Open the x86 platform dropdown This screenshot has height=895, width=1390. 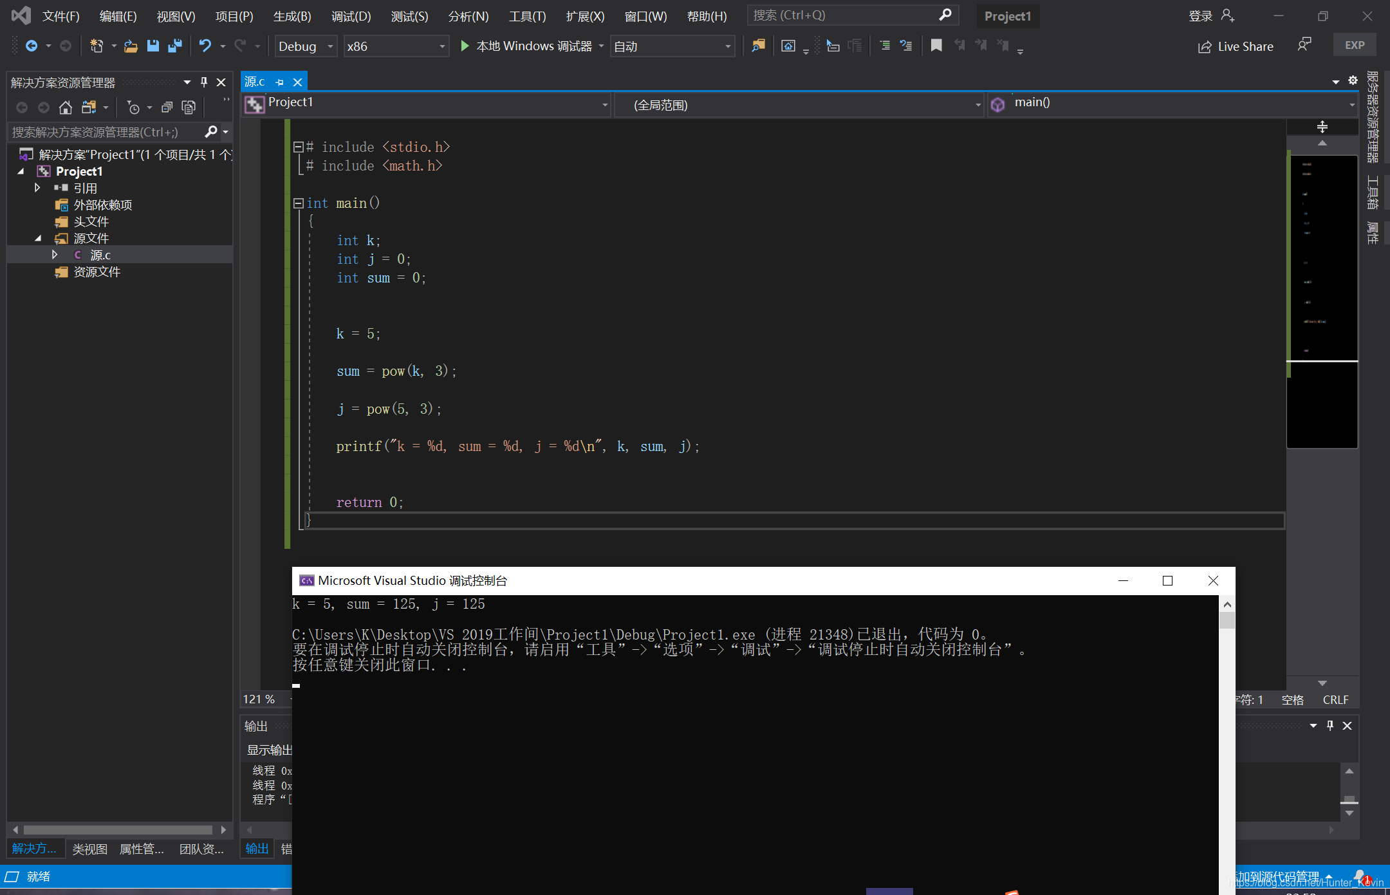tap(396, 46)
